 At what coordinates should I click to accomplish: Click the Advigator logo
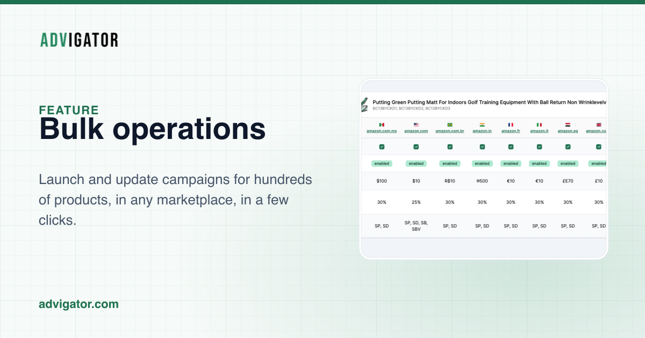79,40
